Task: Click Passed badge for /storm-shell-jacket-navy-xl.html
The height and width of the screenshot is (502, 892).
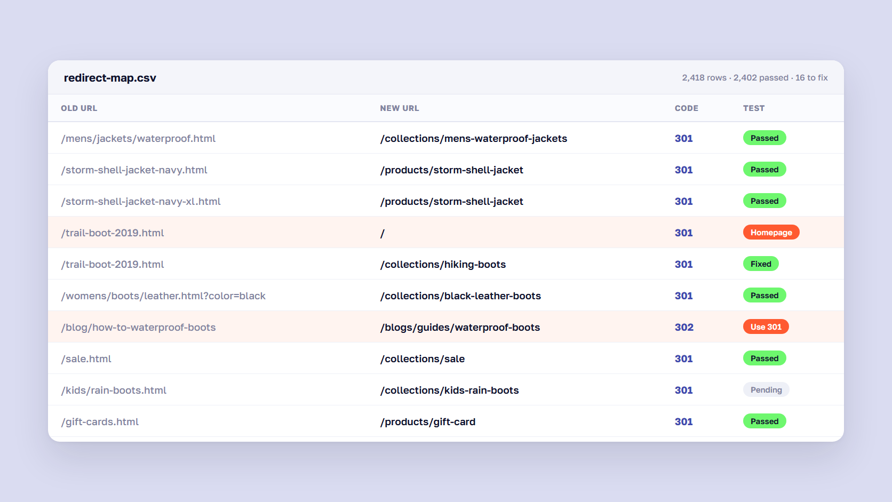Action: 764,201
